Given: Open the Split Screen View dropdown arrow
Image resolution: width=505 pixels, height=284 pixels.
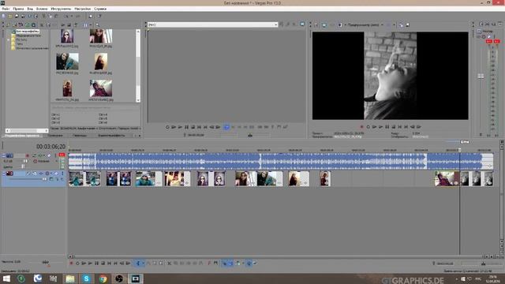Looking at the screenshot, I should (346, 24).
